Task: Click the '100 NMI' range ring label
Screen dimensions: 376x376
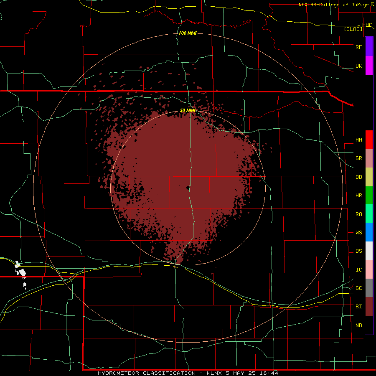Action: coord(188,33)
